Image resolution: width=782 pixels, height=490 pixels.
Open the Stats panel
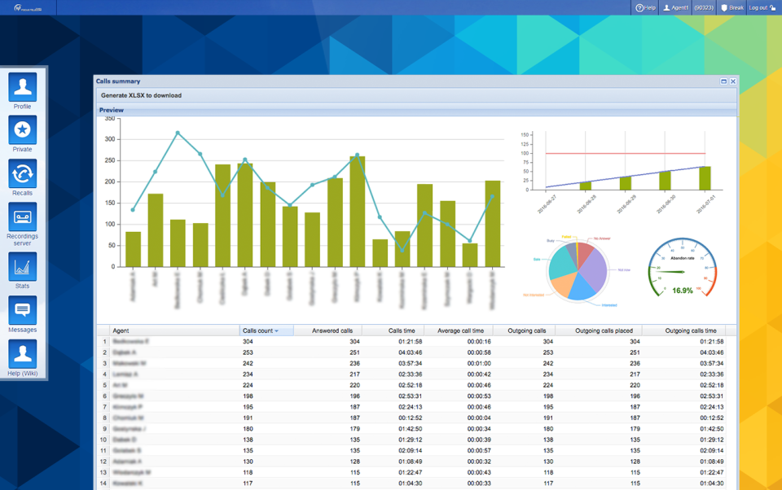pos(22,265)
